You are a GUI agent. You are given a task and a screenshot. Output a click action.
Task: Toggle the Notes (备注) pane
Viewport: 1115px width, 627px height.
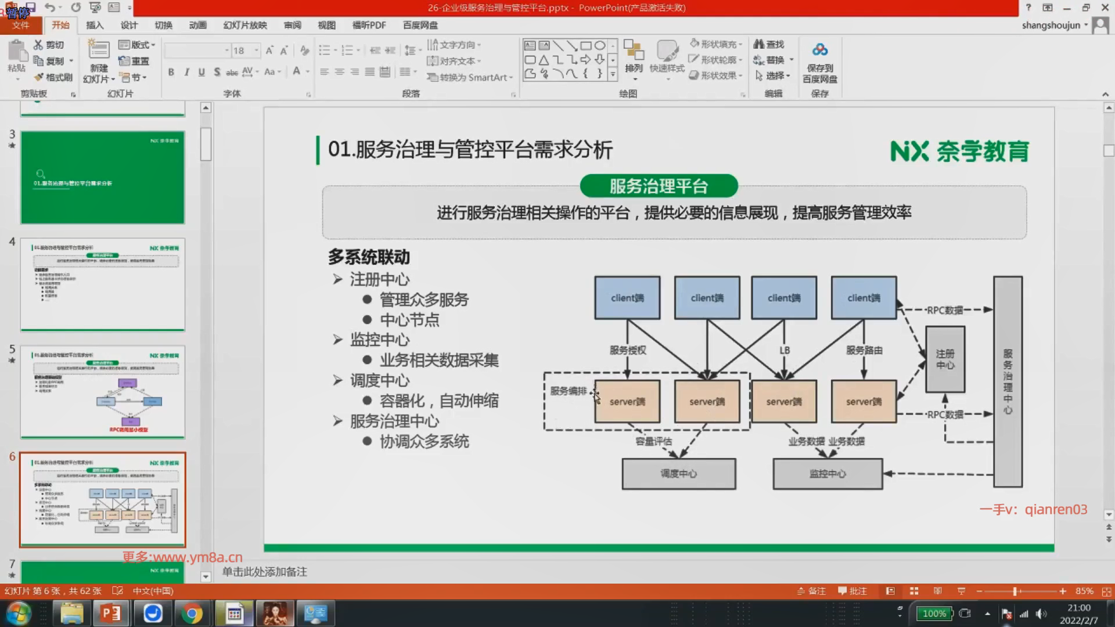811,591
